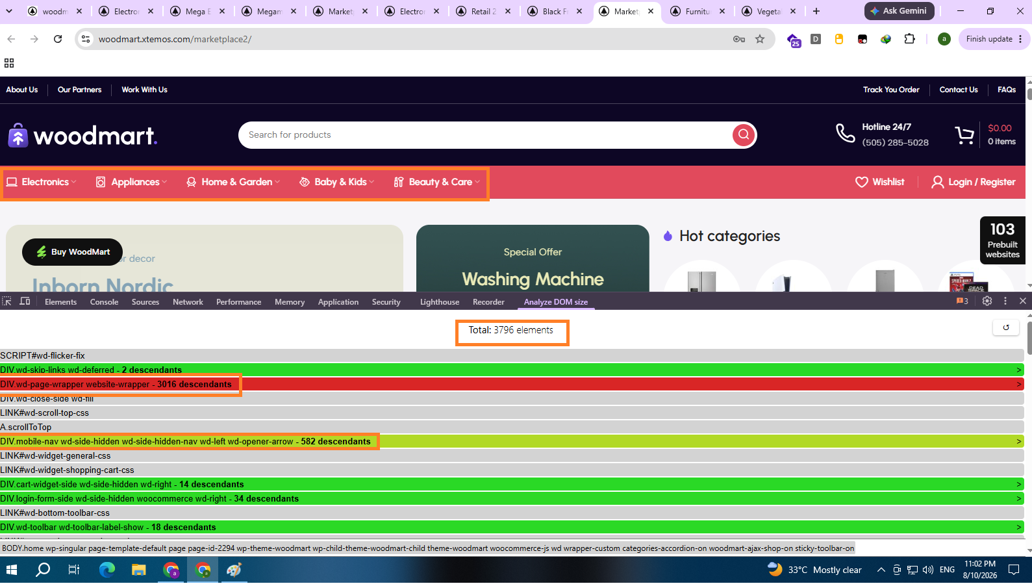Open the saved passwords key icon
This screenshot has height=586, width=1032.
tap(739, 39)
